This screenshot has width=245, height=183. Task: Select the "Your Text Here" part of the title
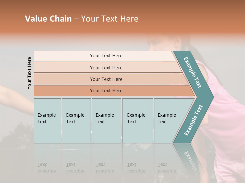pos(110,19)
